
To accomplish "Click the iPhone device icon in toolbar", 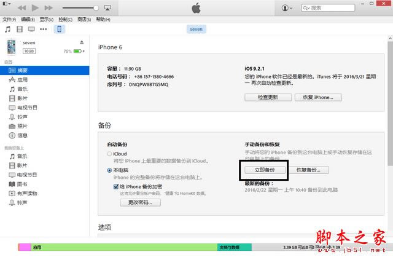I will (60, 30).
